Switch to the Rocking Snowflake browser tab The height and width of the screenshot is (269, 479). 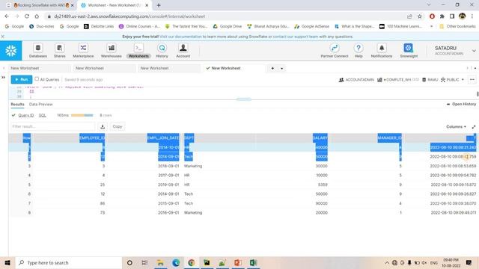[40, 5]
